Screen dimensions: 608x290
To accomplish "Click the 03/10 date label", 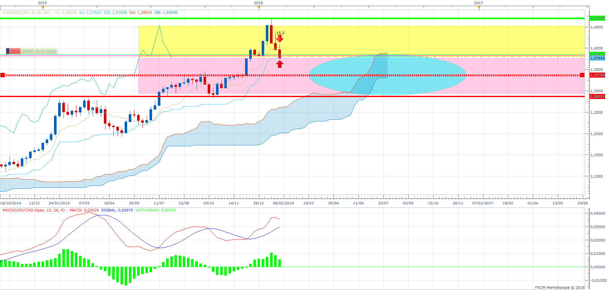I will point(209,203).
